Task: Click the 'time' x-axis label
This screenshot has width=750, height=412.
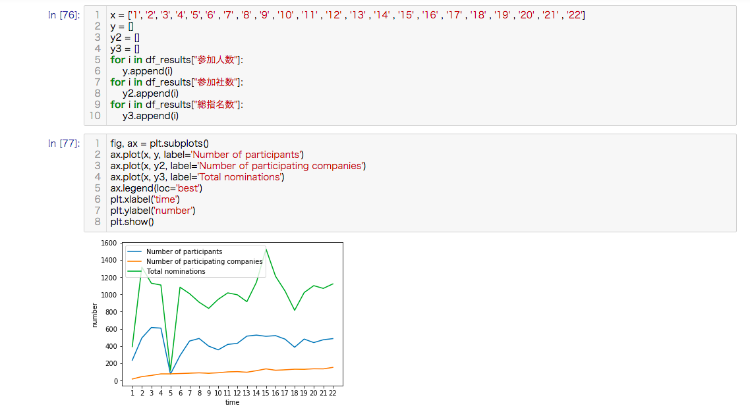Action: [x=233, y=402]
